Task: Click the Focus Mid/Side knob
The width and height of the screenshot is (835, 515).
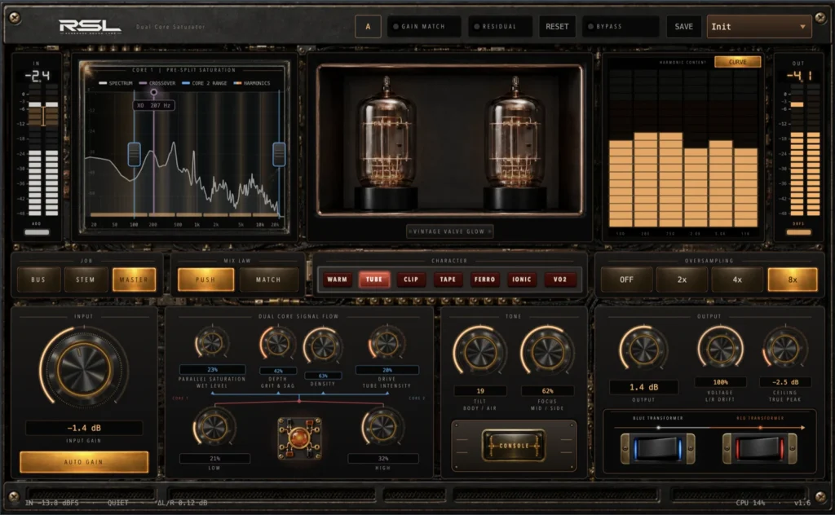Action: pos(547,352)
